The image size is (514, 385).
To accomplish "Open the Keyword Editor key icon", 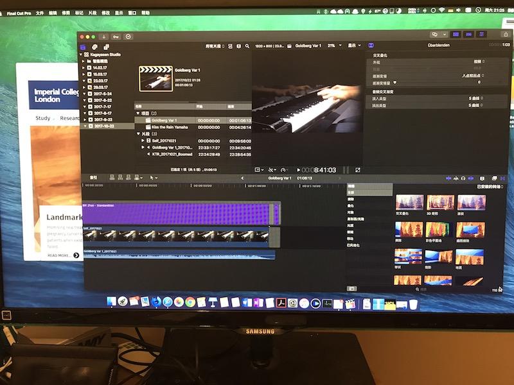I will pos(116,37).
